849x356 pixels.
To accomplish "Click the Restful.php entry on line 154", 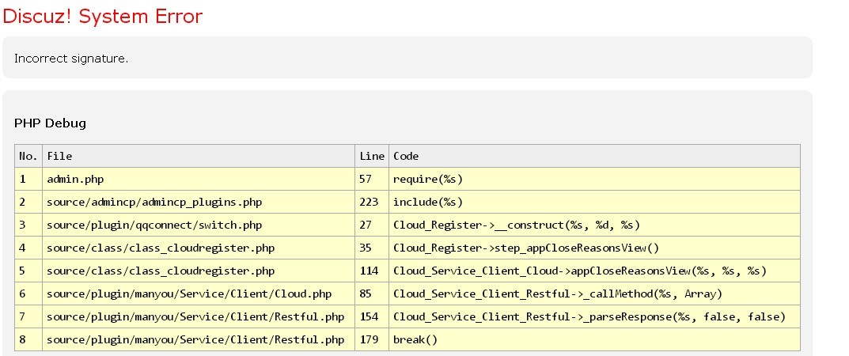I will pos(195,317).
